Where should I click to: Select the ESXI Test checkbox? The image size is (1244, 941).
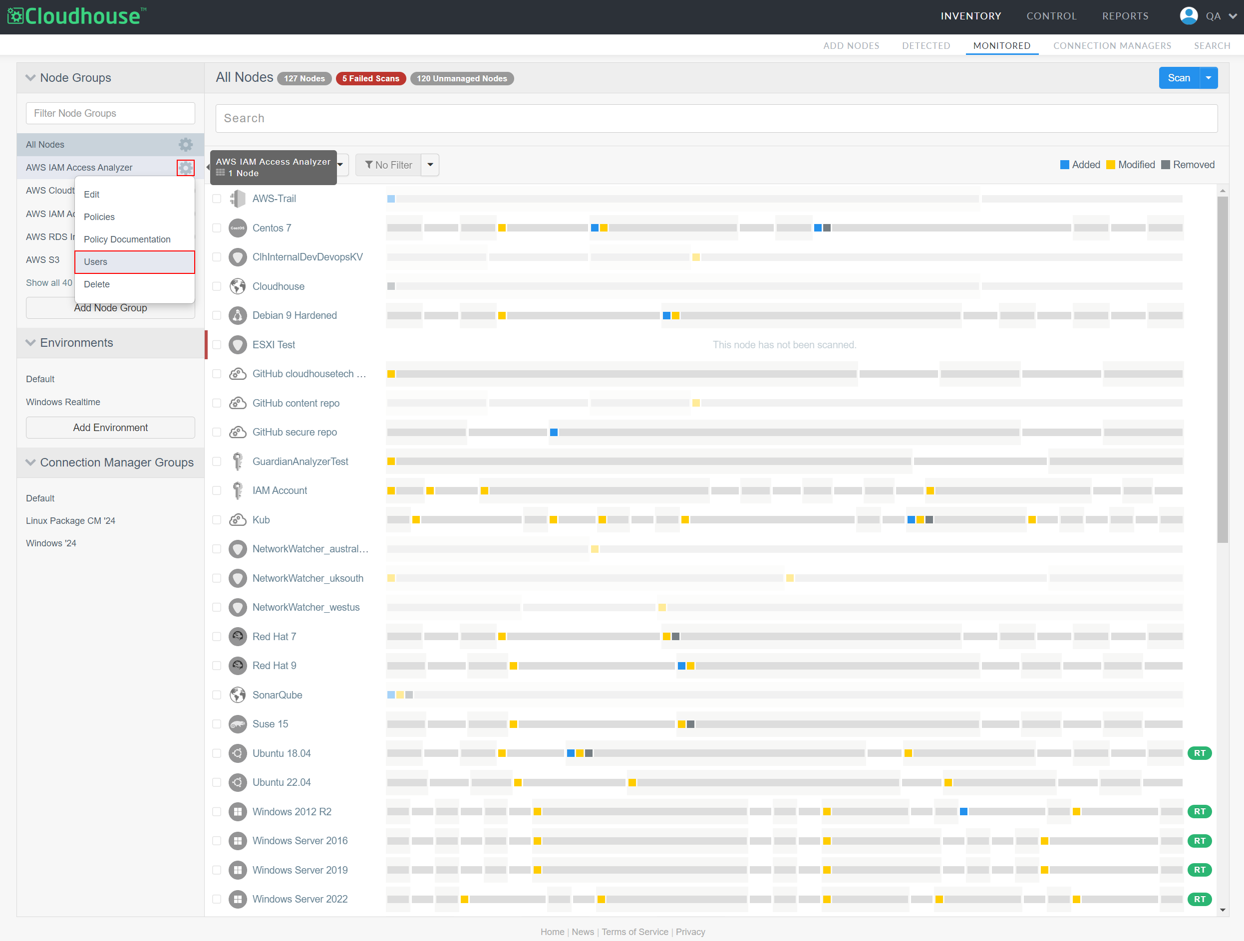tap(217, 345)
